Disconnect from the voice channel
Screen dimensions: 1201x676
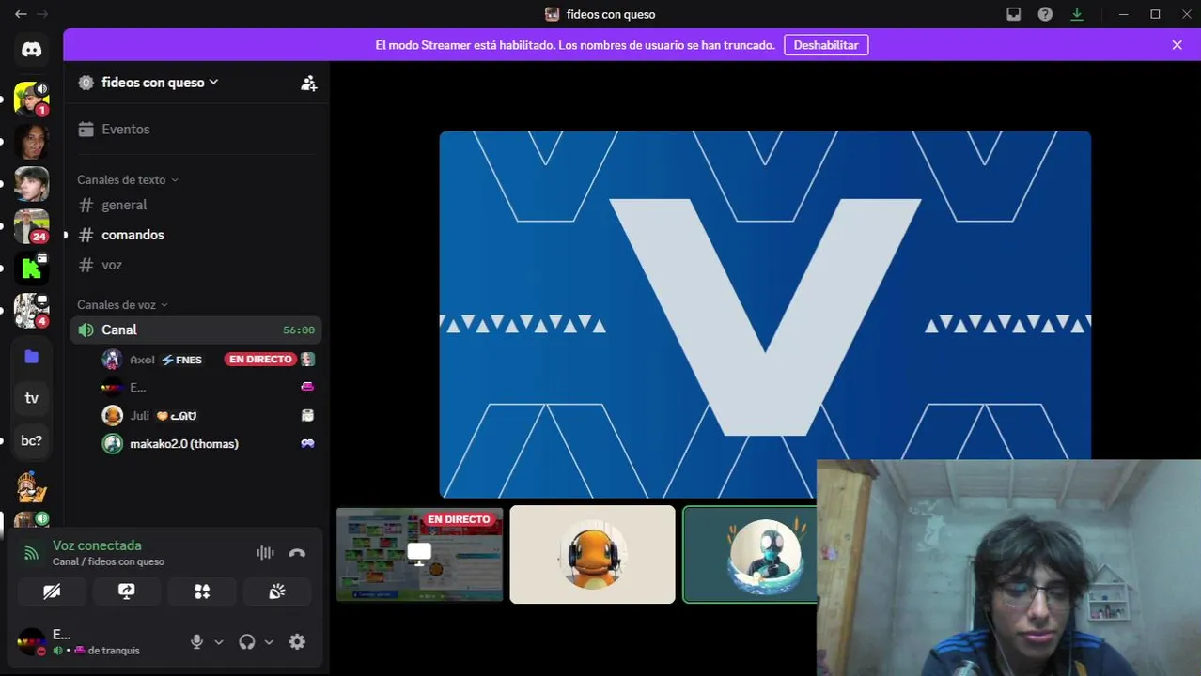coord(297,553)
